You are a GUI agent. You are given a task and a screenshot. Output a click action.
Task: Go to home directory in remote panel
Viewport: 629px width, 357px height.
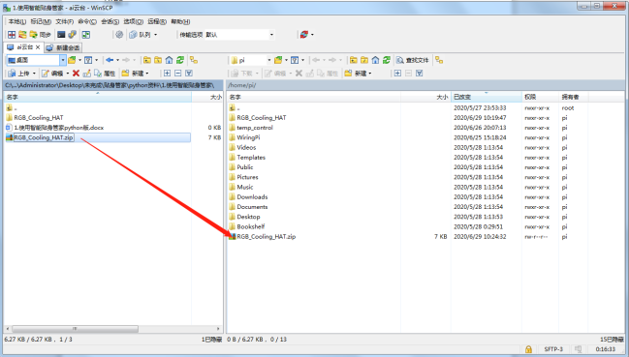tap(375, 60)
